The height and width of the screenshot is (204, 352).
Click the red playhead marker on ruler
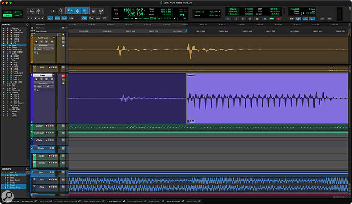point(224,29)
